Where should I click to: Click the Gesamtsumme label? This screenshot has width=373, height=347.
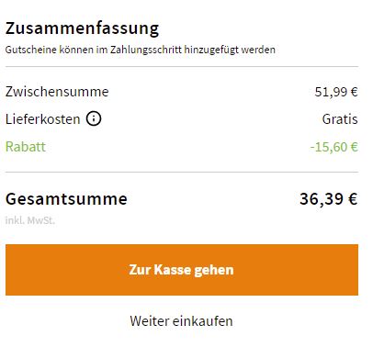tap(66, 199)
